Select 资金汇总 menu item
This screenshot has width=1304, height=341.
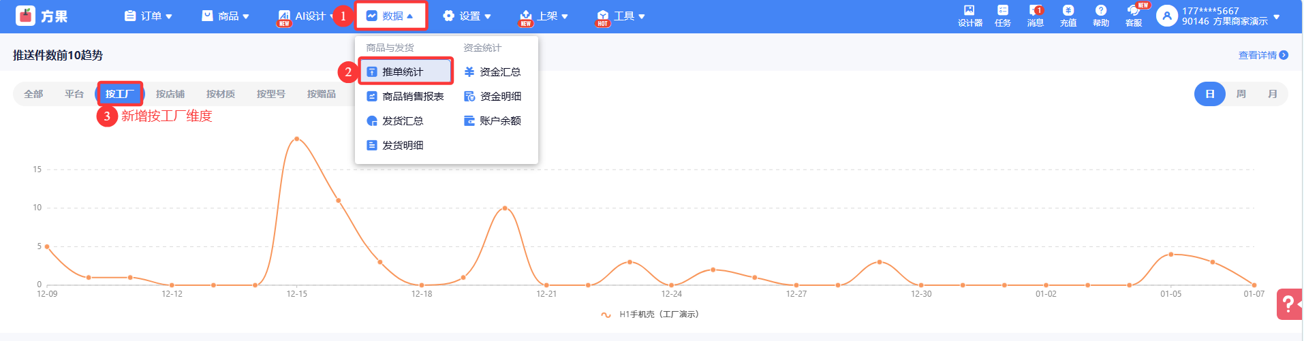[493, 71]
